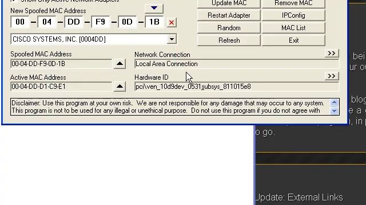The width and height of the screenshot is (366, 205).
Task: Click 'Update: External Links' heading in background page
Action: pyautogui.click(x=299, y=198)
